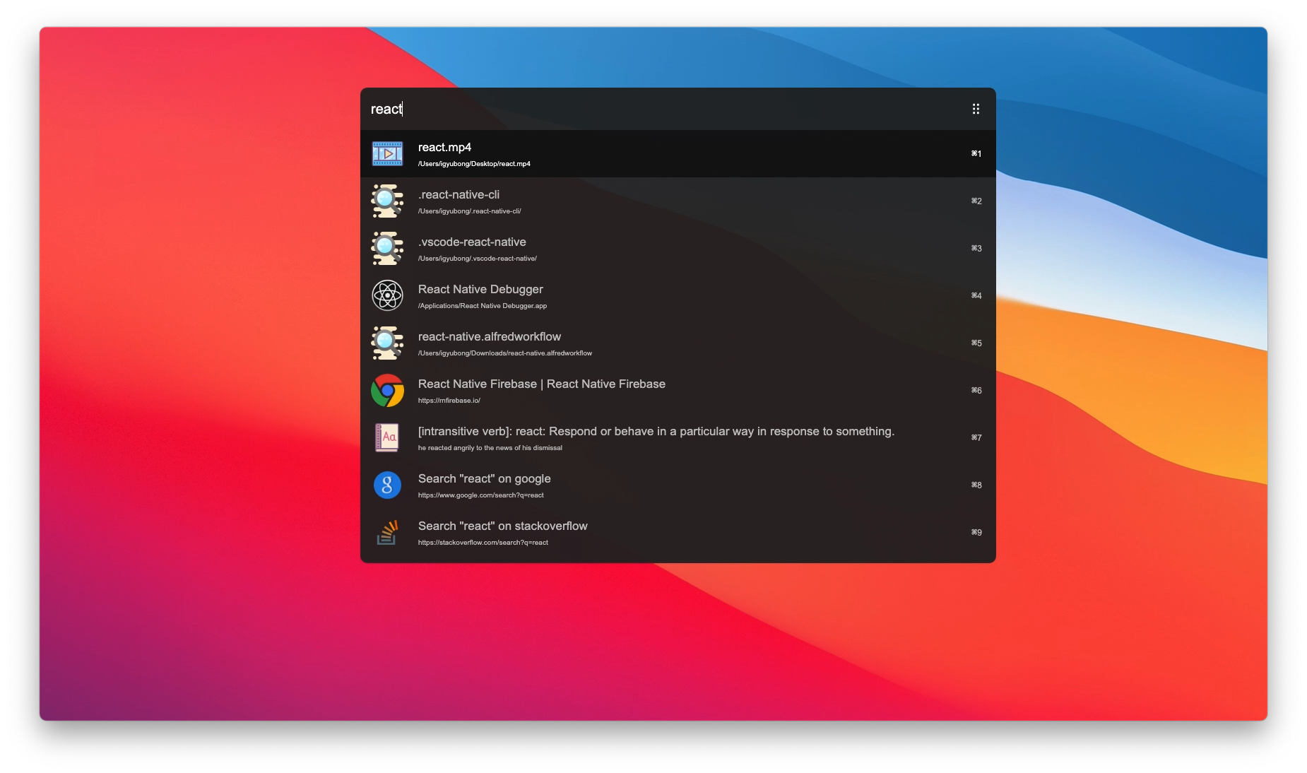Select the .react-native-cli result title
1307x773 pixels.
click(459, 194)
